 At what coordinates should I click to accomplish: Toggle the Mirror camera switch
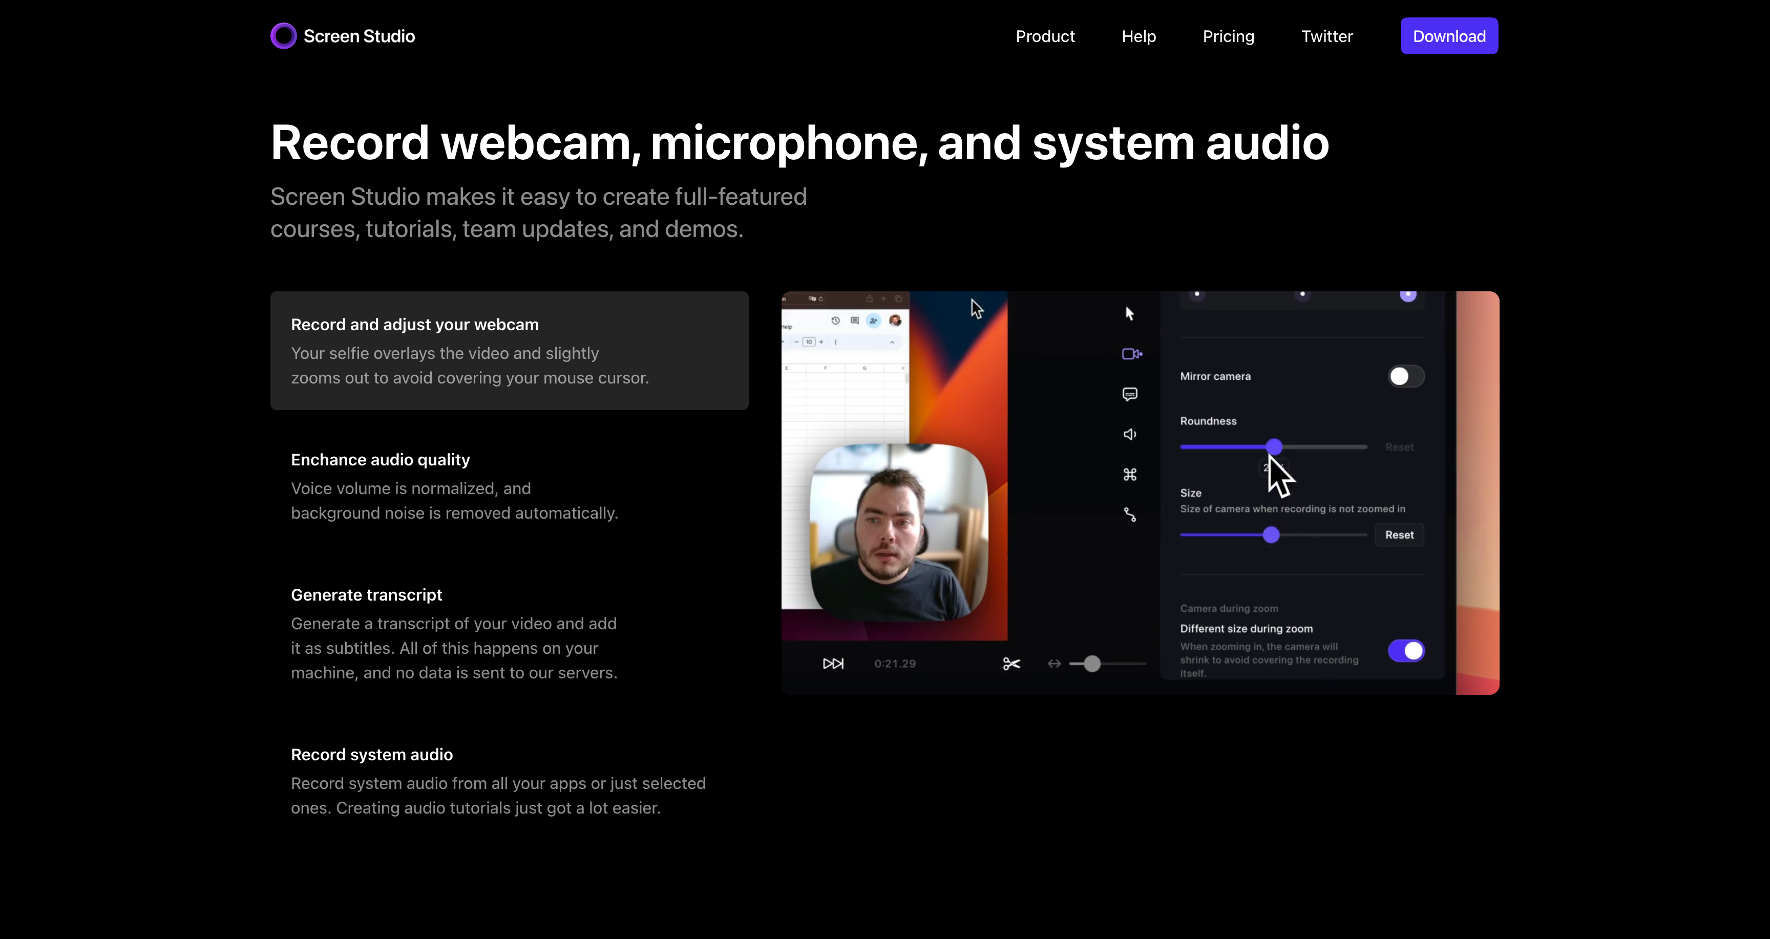pyautogui.click(x=1406, y=376)
